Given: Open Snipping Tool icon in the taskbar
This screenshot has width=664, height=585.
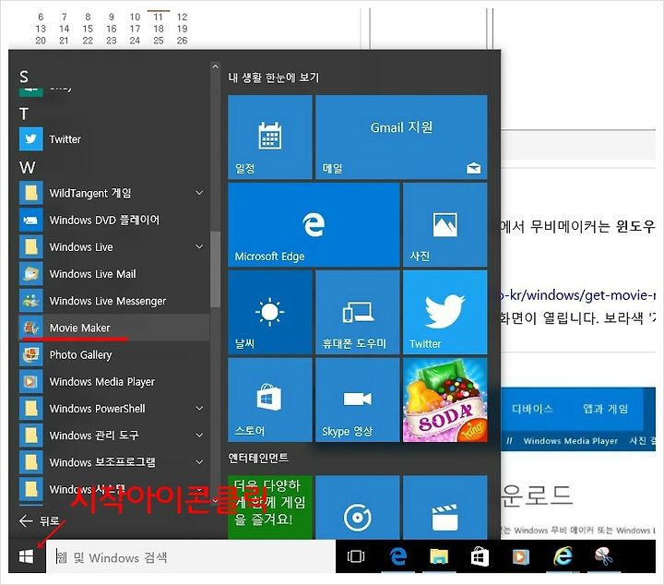Looking at the screenshot, I should 603,556.
